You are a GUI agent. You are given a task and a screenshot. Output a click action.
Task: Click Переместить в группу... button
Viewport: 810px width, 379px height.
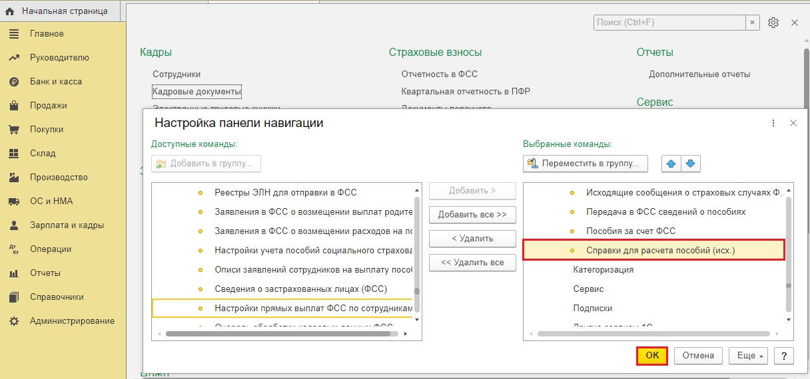[x=586, y=164]
